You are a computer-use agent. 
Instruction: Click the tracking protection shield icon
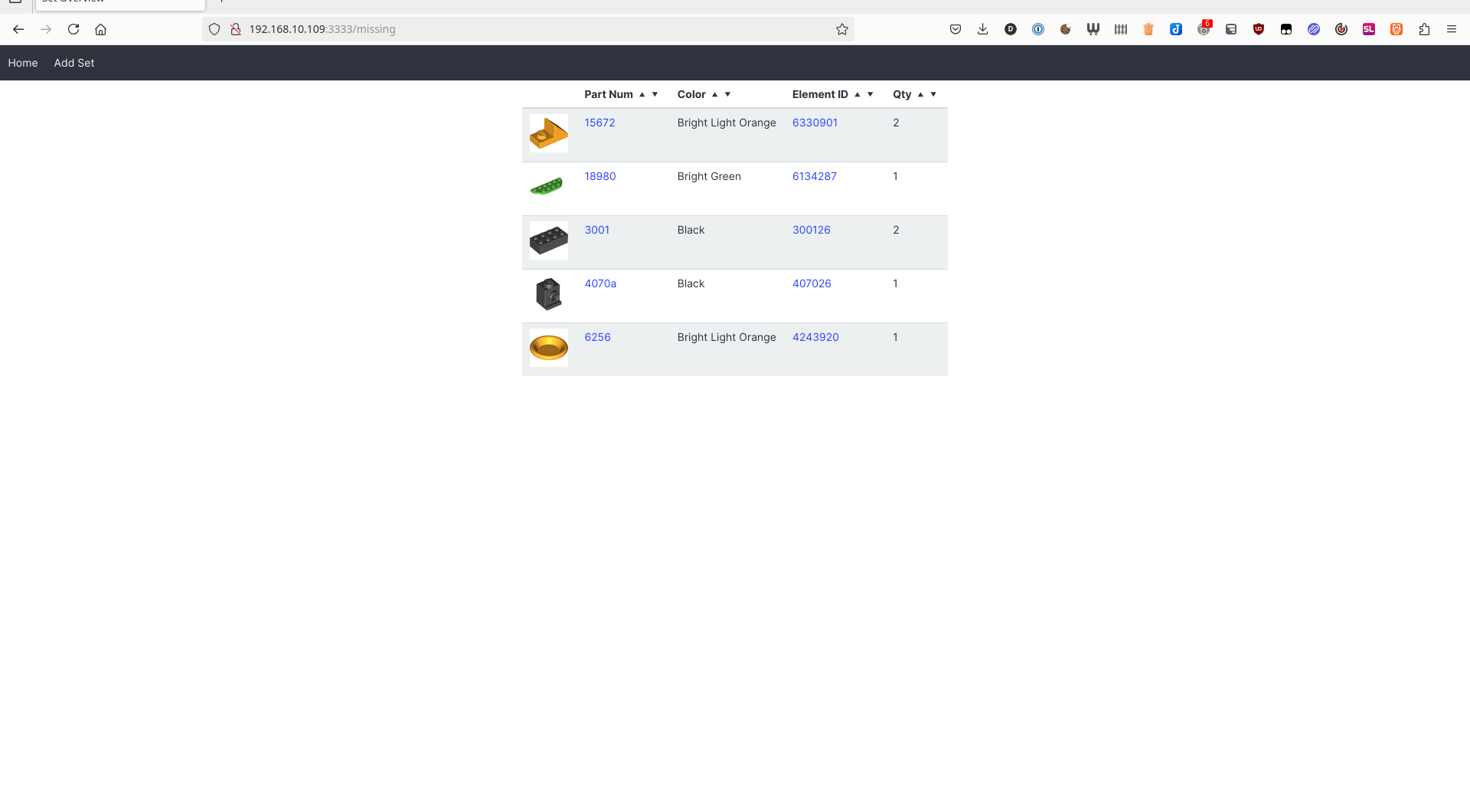(x=214, y=29)
